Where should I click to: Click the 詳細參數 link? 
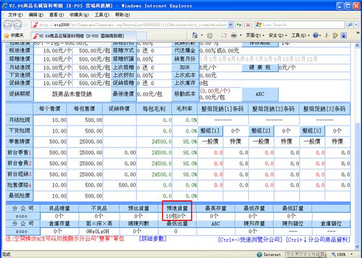(x=153, y=239)
